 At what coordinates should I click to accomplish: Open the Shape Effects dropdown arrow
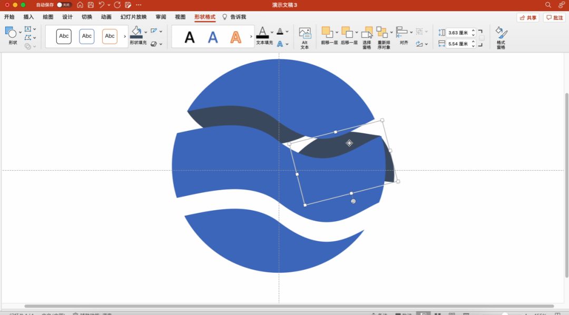[161, 44]
